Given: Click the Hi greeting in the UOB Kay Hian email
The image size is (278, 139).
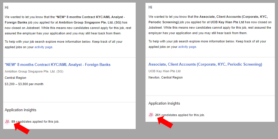Looking at the screenshot, I should pos(150,7).
